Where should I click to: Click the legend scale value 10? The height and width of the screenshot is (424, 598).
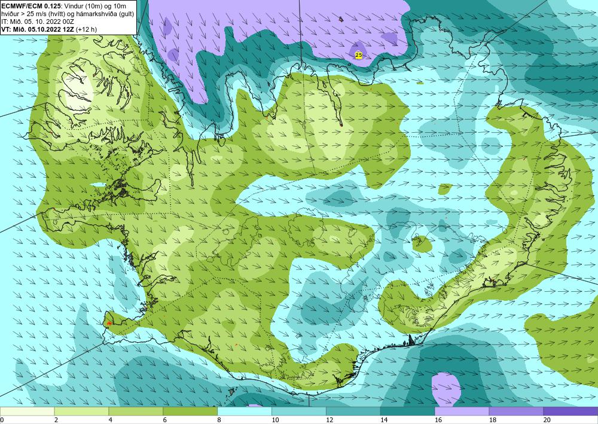(275, 420)
